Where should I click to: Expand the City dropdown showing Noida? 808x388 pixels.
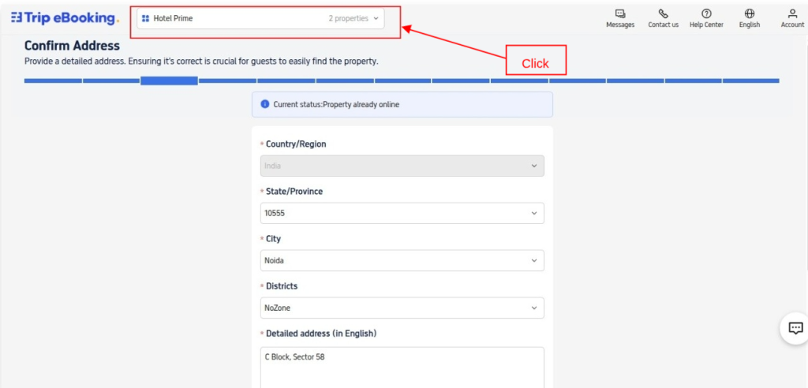(x=402, y=260)
